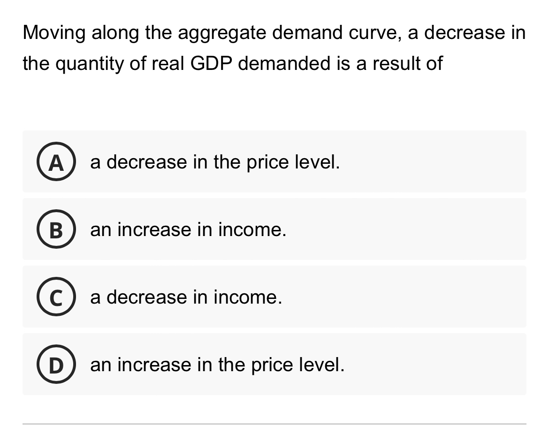Click the question text at the top
This screenshot has width=549, height=435.
pos(274,47)
